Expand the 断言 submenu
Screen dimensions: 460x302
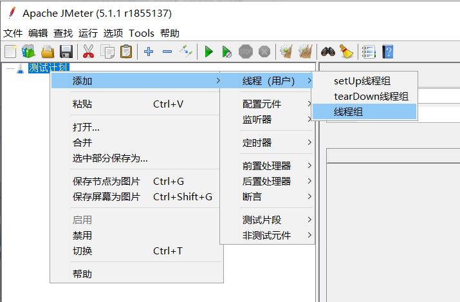pyautogui.click(x=266, y=196)
